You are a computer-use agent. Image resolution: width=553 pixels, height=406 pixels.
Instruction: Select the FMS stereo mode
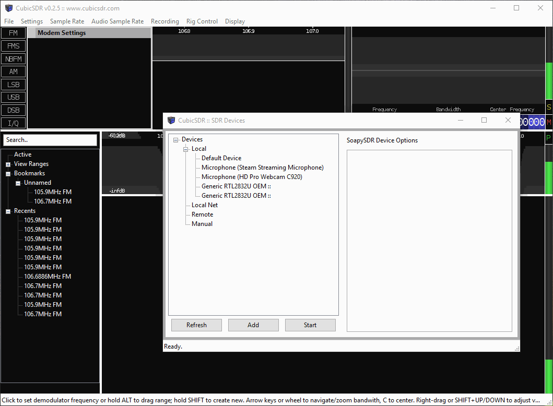pyautogui.click(x=13, y=45)
